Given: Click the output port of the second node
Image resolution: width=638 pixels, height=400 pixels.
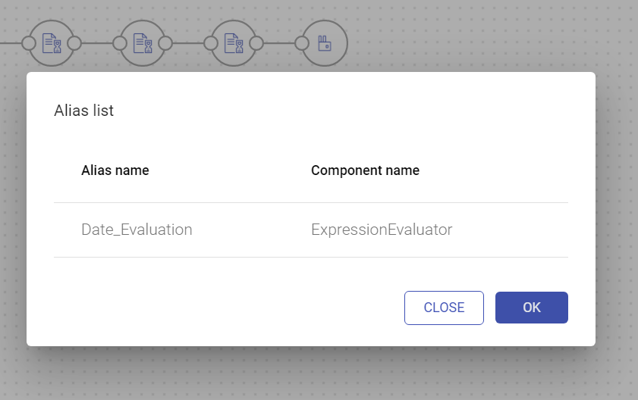Looking at the screenshot, I should 165,43.
